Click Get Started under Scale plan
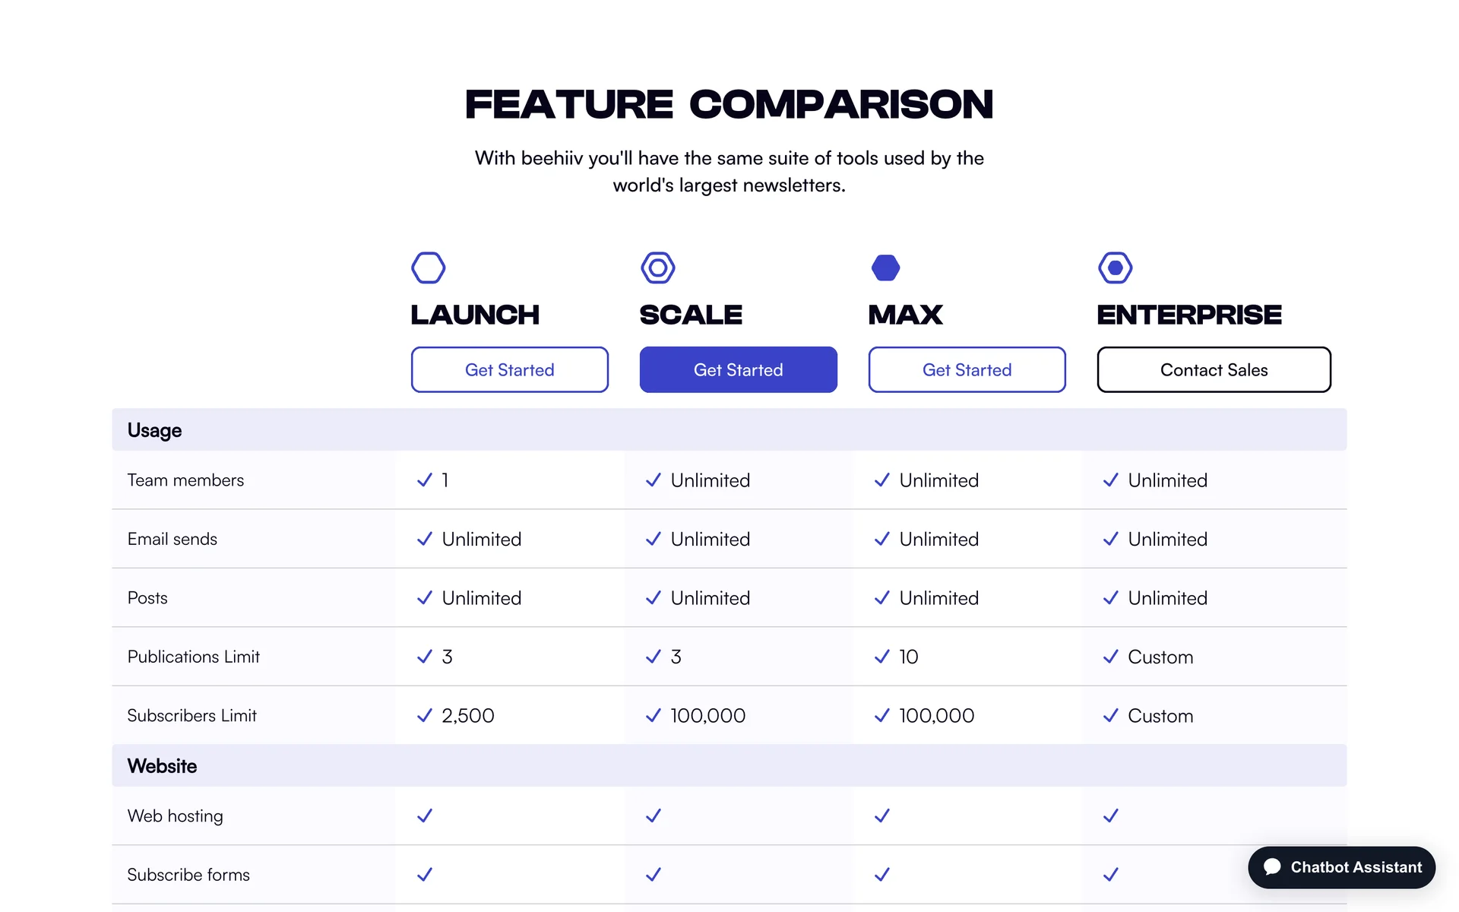 coord(738,370)
